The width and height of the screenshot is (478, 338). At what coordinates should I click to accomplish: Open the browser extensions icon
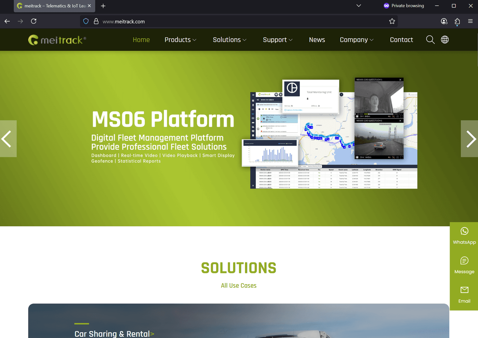tap(457, 21)
